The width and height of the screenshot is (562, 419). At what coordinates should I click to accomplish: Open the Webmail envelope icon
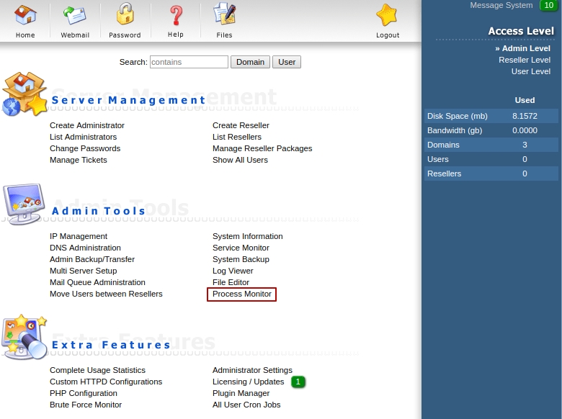(75, 15)
